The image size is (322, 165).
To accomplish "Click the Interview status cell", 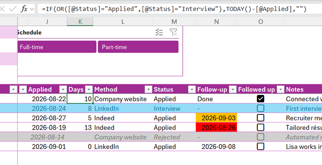I will point(174,109).
